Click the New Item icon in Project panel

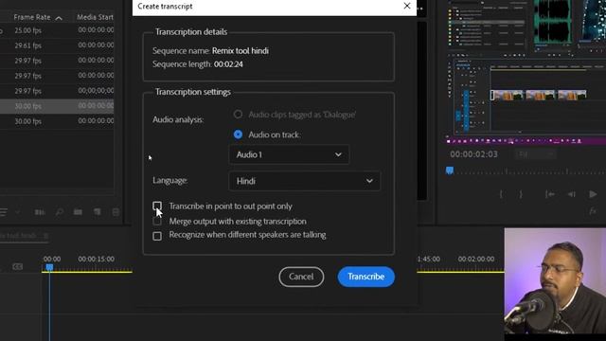coord(97,212)
